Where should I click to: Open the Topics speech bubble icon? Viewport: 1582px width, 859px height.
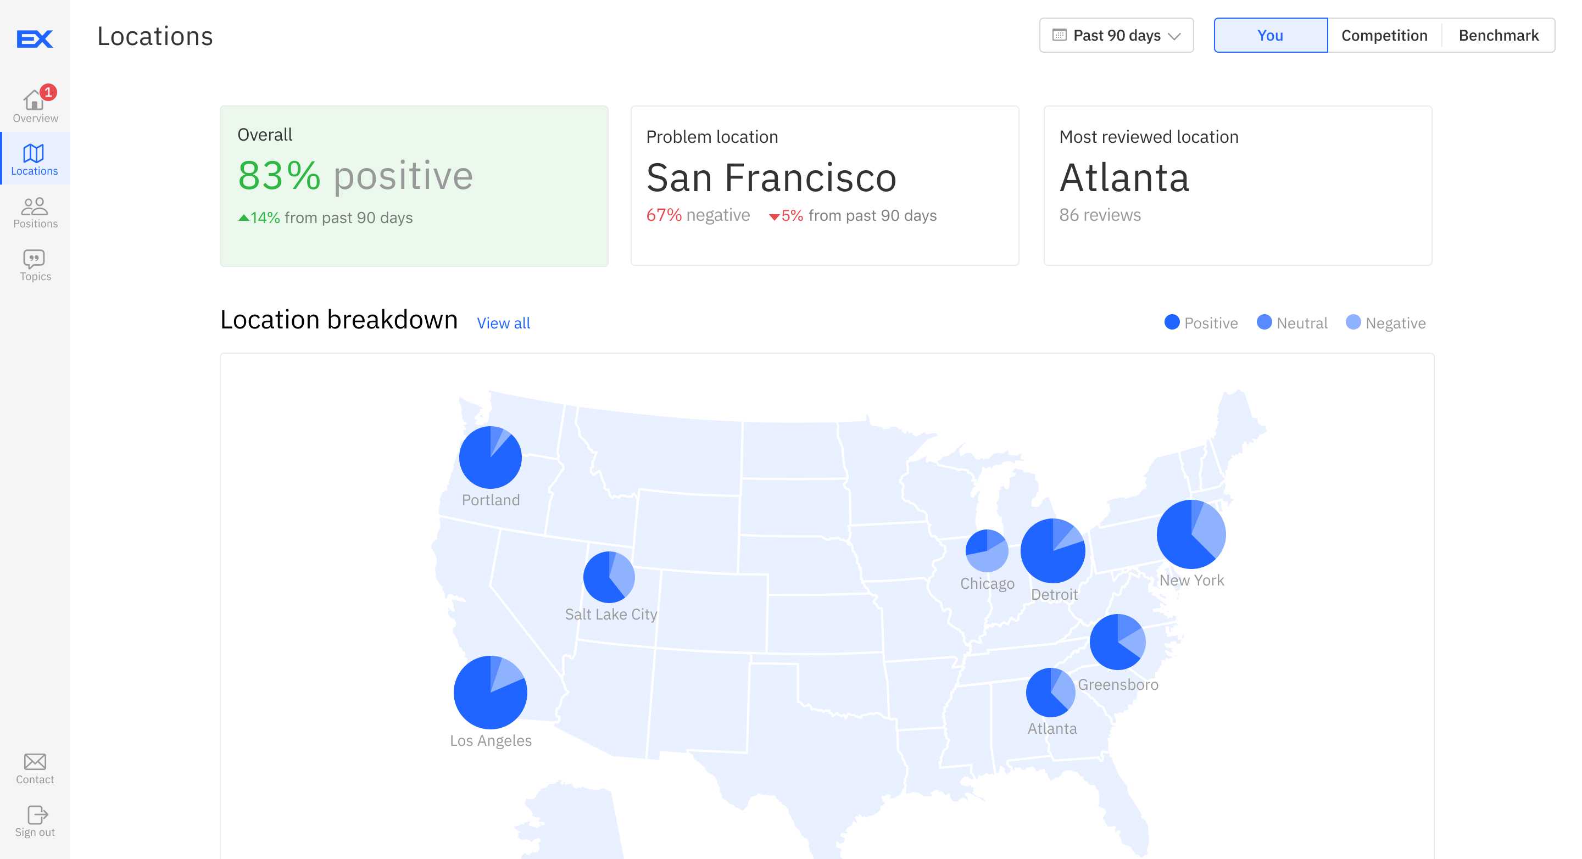coord(35,259)
